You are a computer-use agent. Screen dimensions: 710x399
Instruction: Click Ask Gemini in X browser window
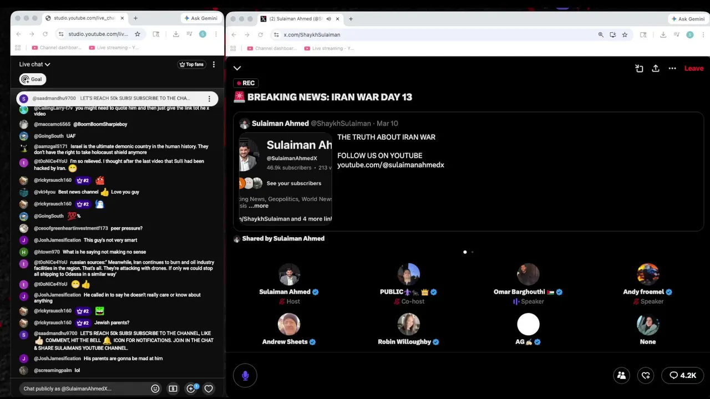click(x=688, y=18)
